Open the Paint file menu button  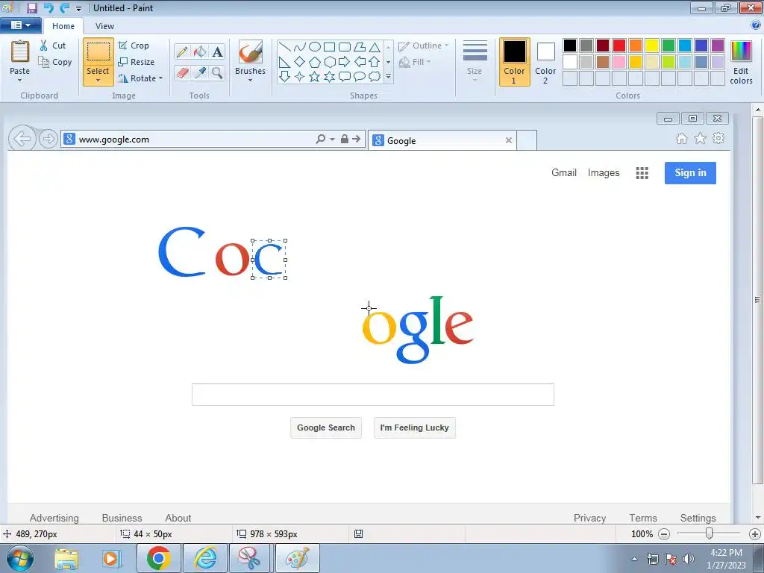tap(20, 25)
